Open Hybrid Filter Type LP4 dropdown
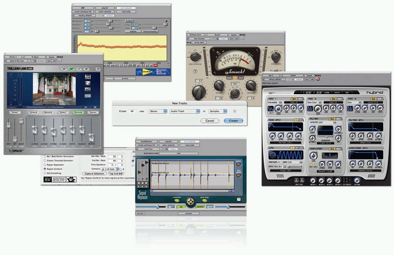Screen dimensions: 394x255 [327, 122]
